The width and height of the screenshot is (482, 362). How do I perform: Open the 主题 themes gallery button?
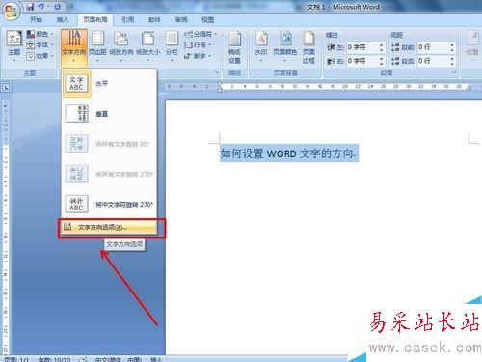pyautogui.click(x=14, y=45)
